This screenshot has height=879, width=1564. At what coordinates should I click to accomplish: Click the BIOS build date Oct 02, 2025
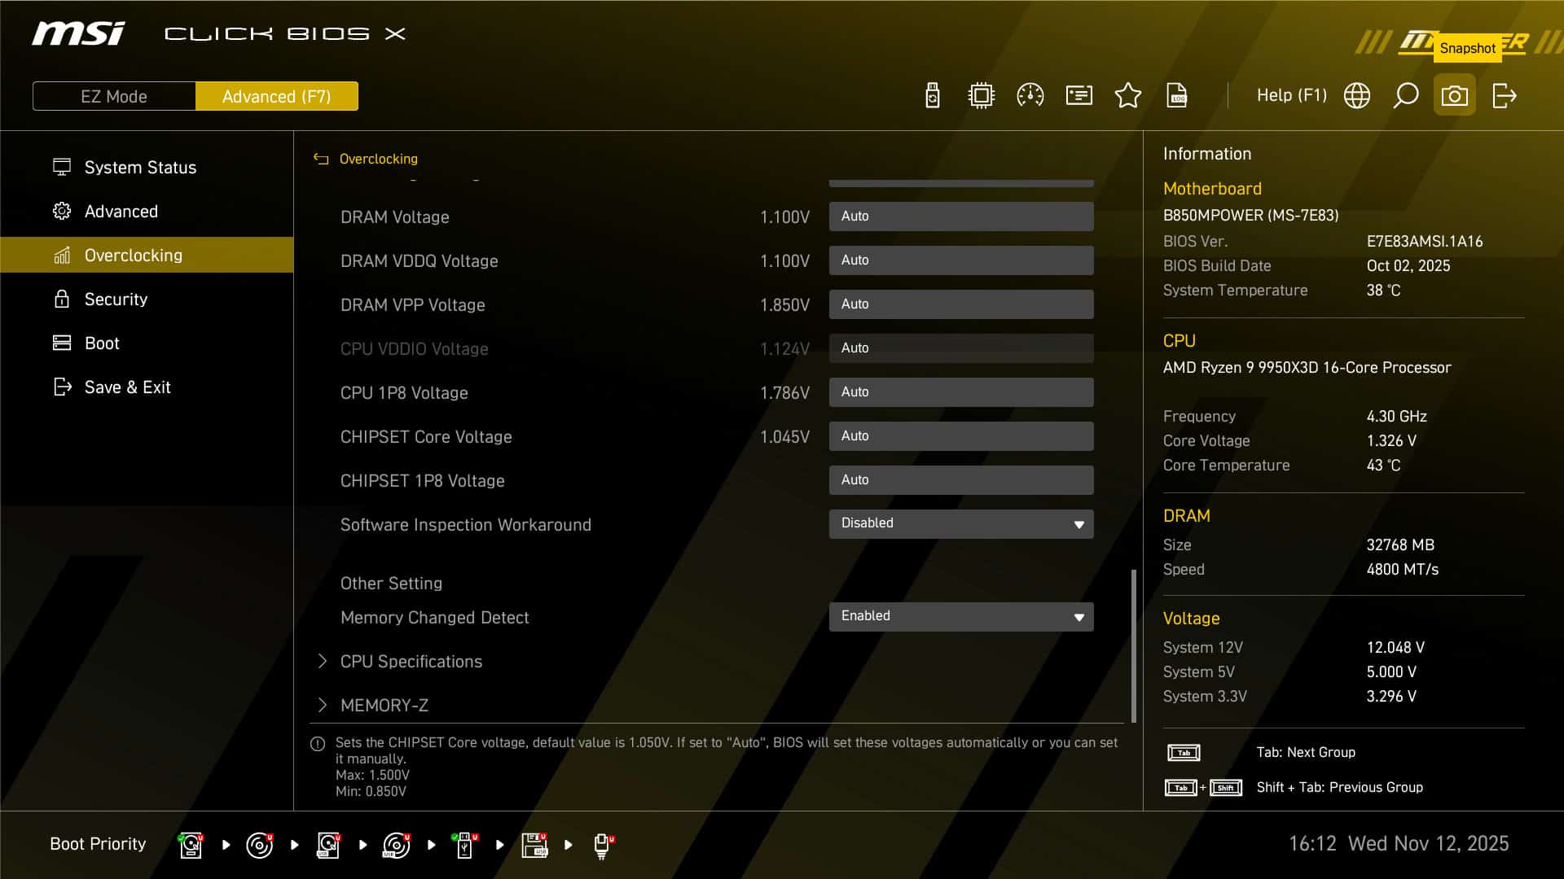tap(1408, 266)
